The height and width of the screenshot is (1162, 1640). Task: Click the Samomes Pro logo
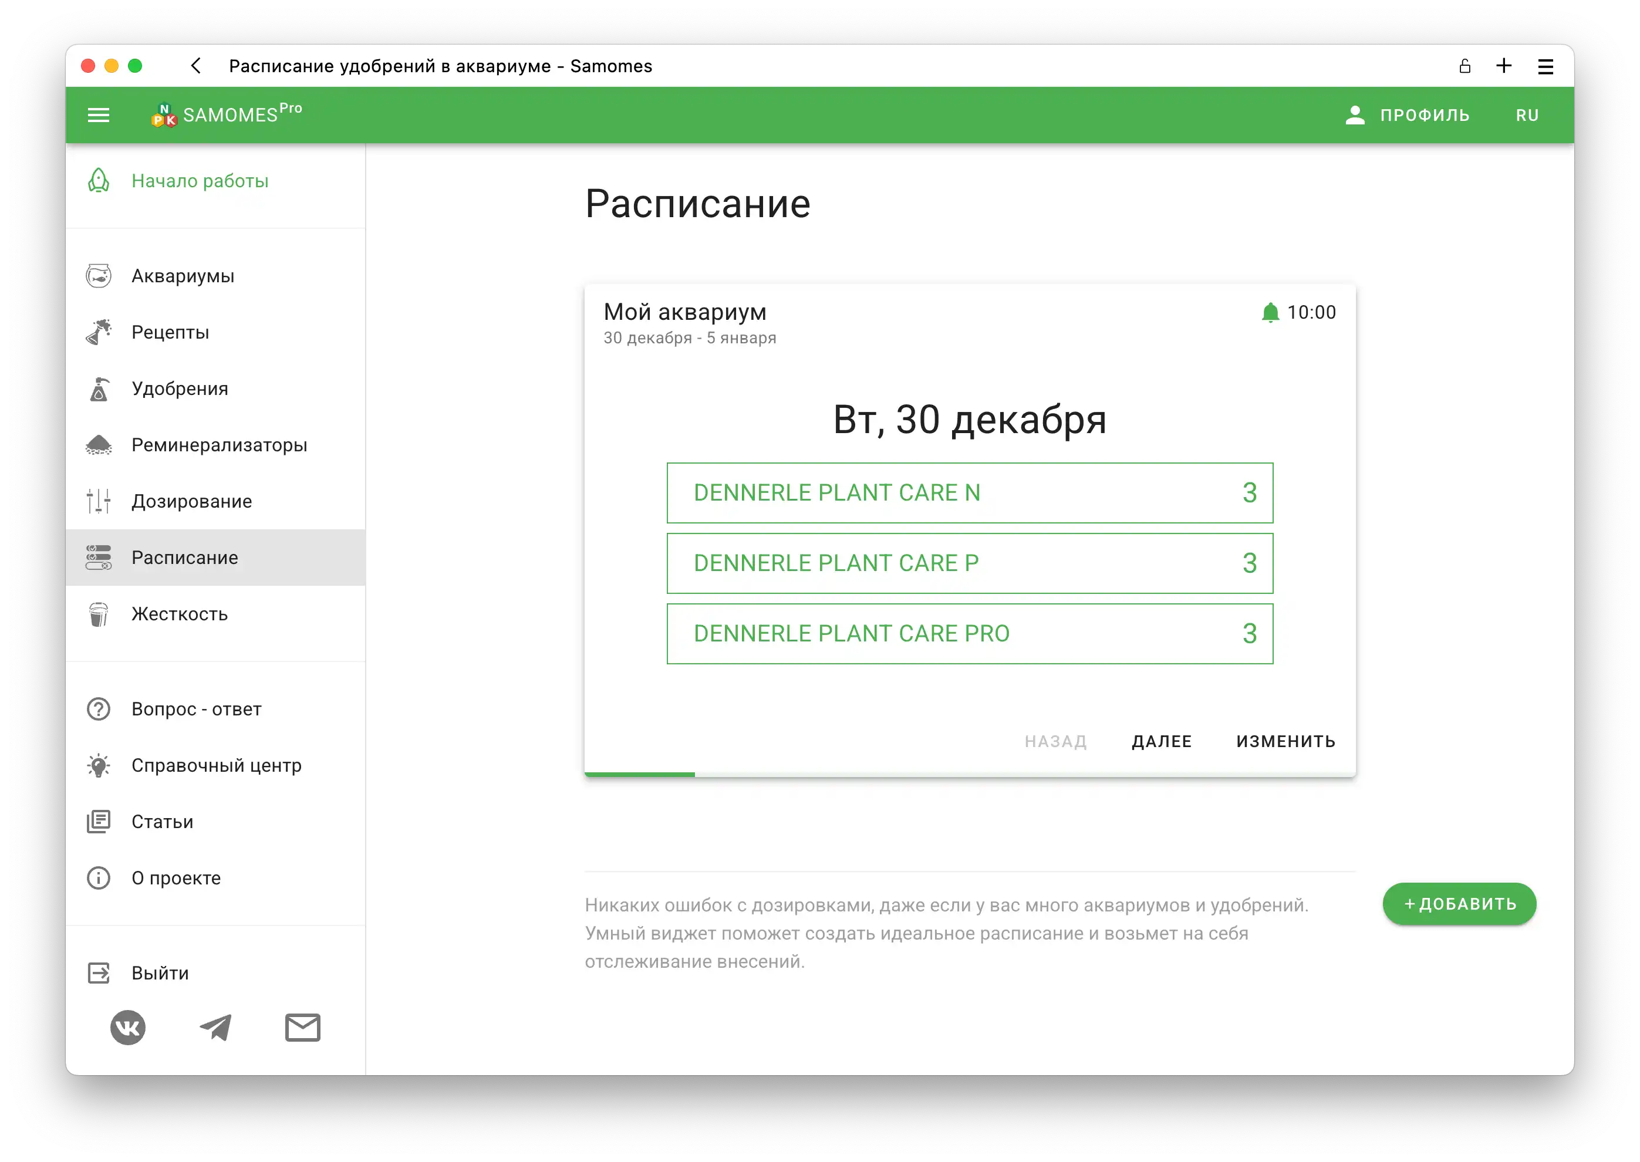[226, 114]
